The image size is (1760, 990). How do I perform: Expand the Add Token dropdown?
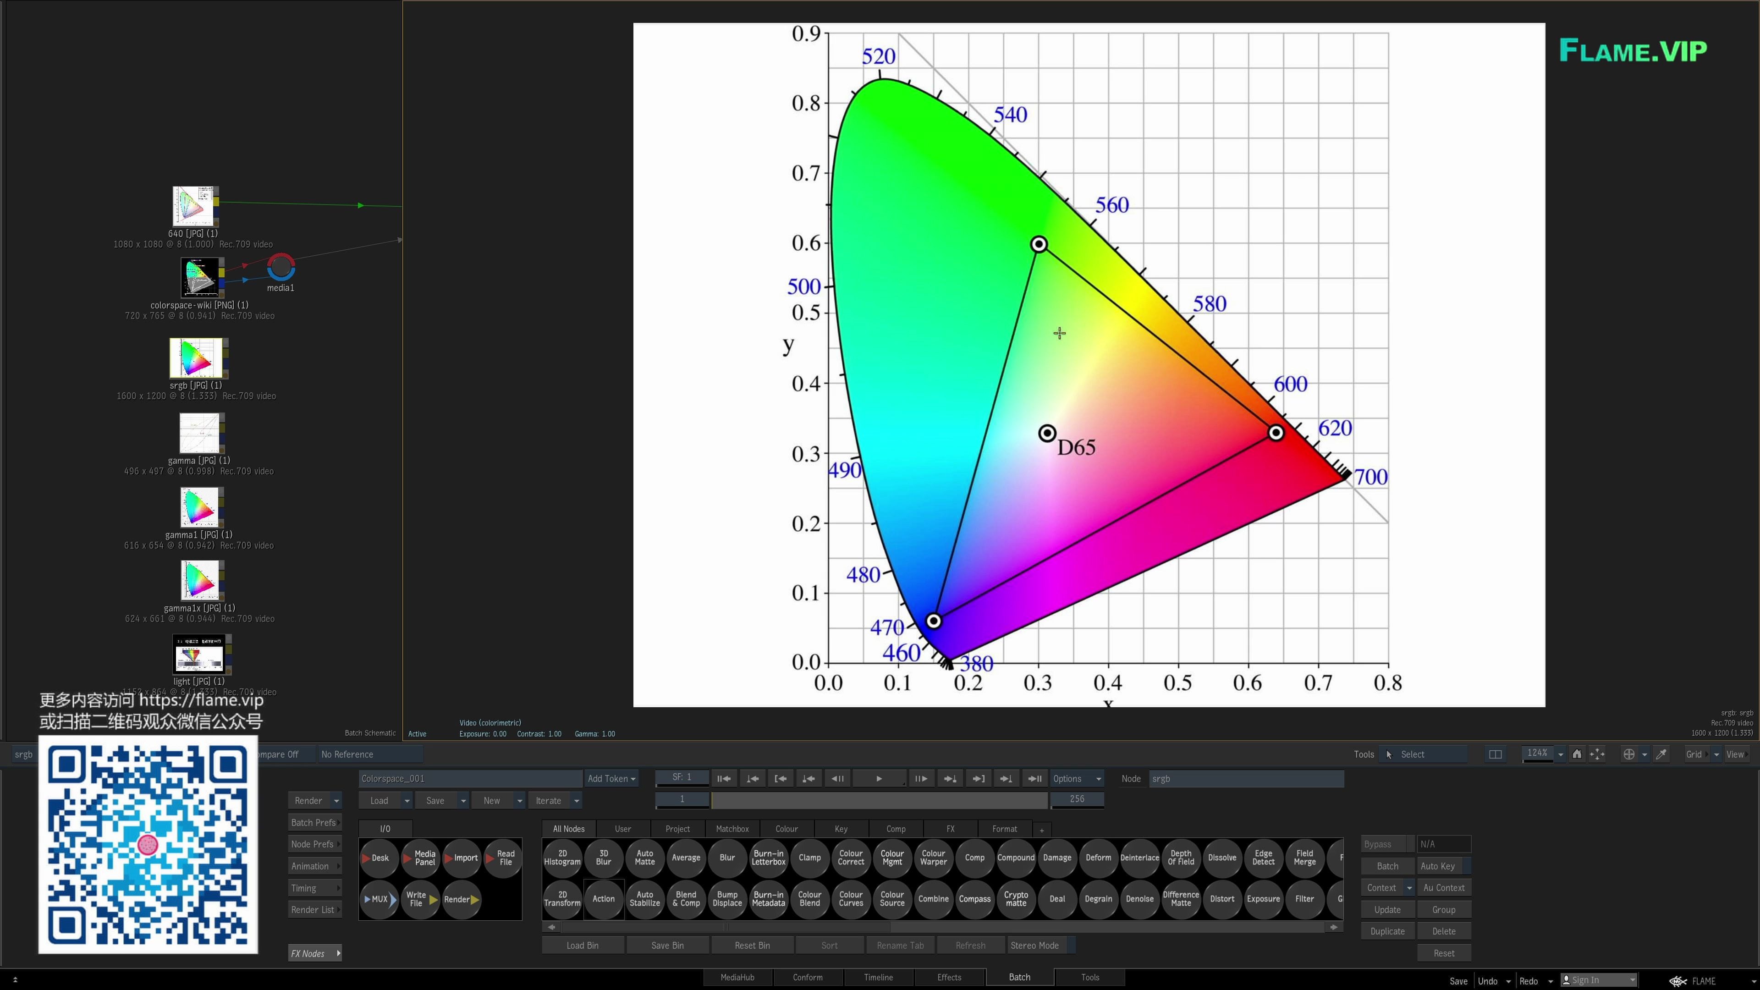point(611,779)
